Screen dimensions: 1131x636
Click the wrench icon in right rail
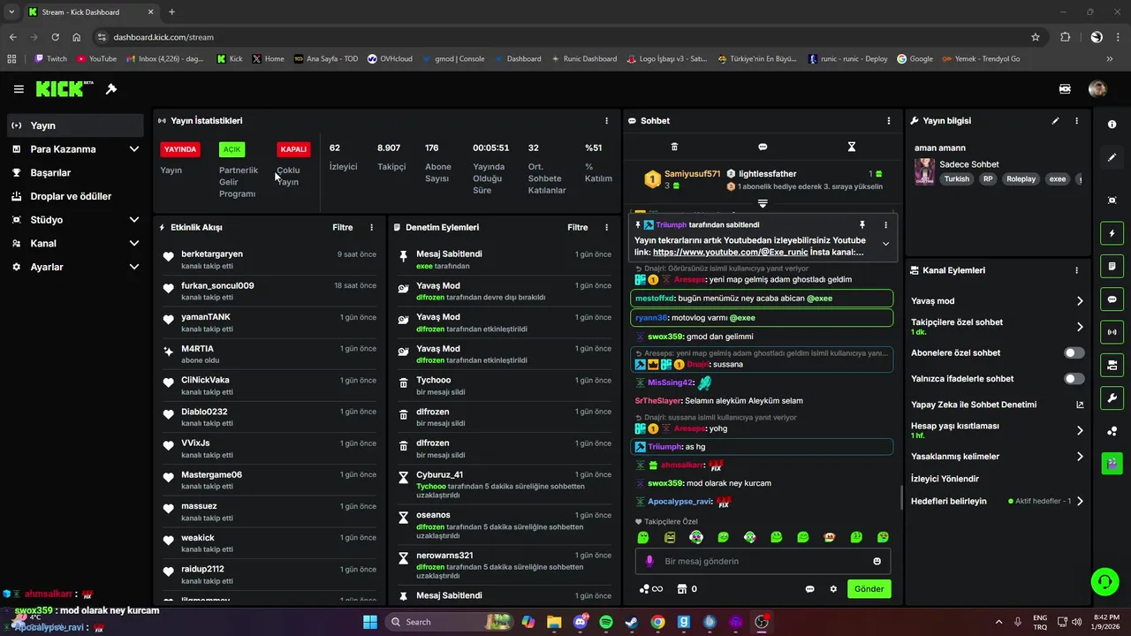pyautogui.click(x=1112, y=397)
